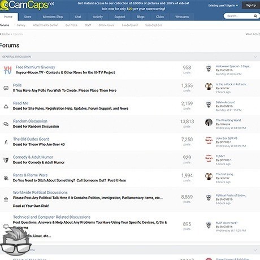Open the VHTV forum icon
This screenshot has width=260, height=260.
pyautogui.click(x=7, y=70)
